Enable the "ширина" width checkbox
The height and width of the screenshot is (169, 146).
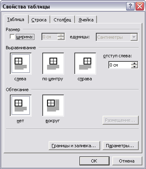pos(12,37)
